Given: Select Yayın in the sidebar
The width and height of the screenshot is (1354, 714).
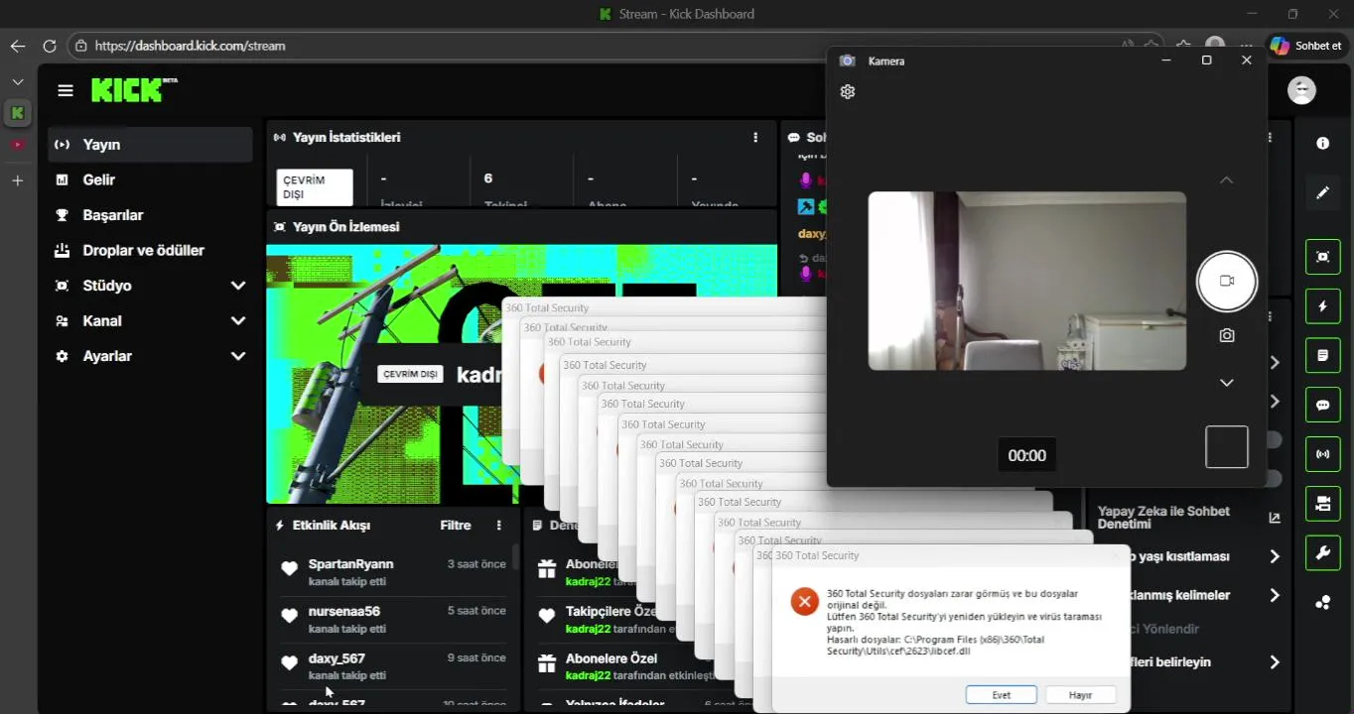Looking at the screenshot, I should [x=150, y=145].
